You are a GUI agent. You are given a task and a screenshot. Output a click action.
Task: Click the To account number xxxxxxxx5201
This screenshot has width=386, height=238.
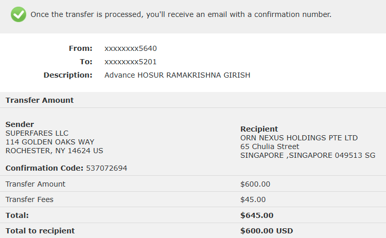click(x=131, y=62)
